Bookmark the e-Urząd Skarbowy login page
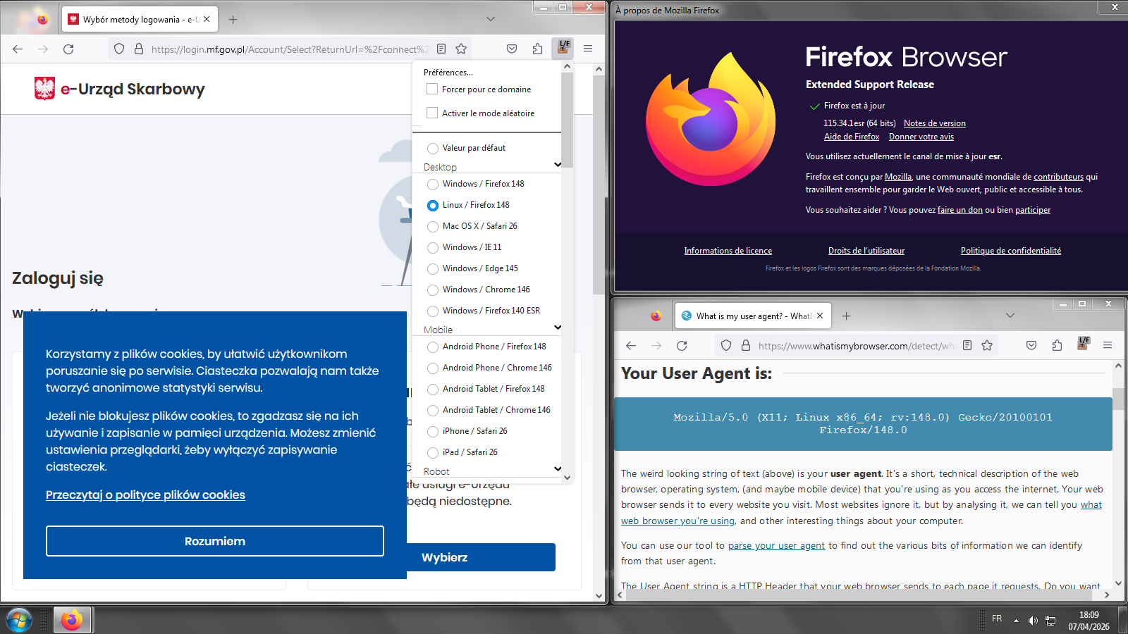Screen dimensions: 1128x634 pos(461,49)
